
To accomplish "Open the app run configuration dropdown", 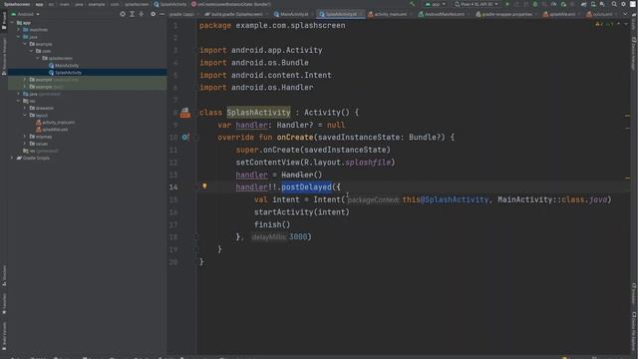I will point(435,4).
